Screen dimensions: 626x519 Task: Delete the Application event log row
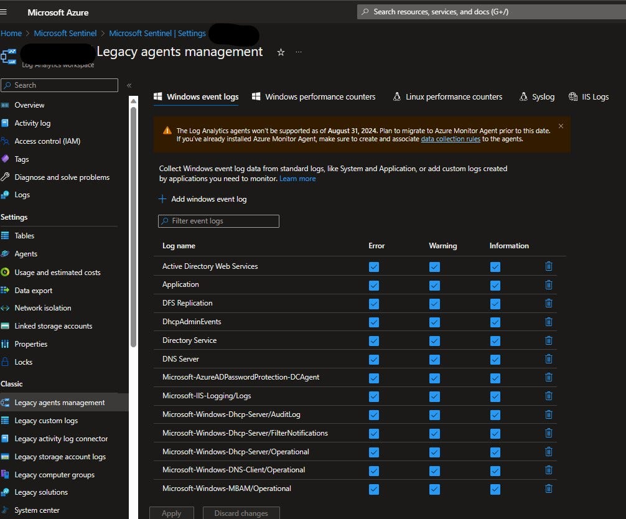point(549,284)
